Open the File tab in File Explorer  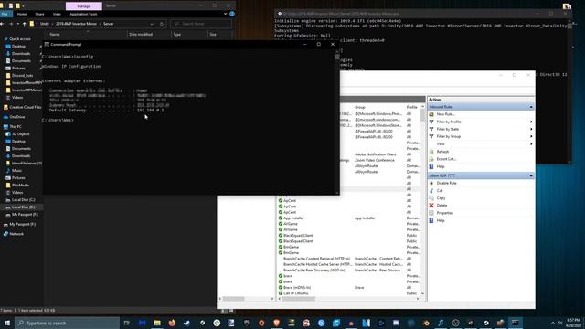click(5, 14)
